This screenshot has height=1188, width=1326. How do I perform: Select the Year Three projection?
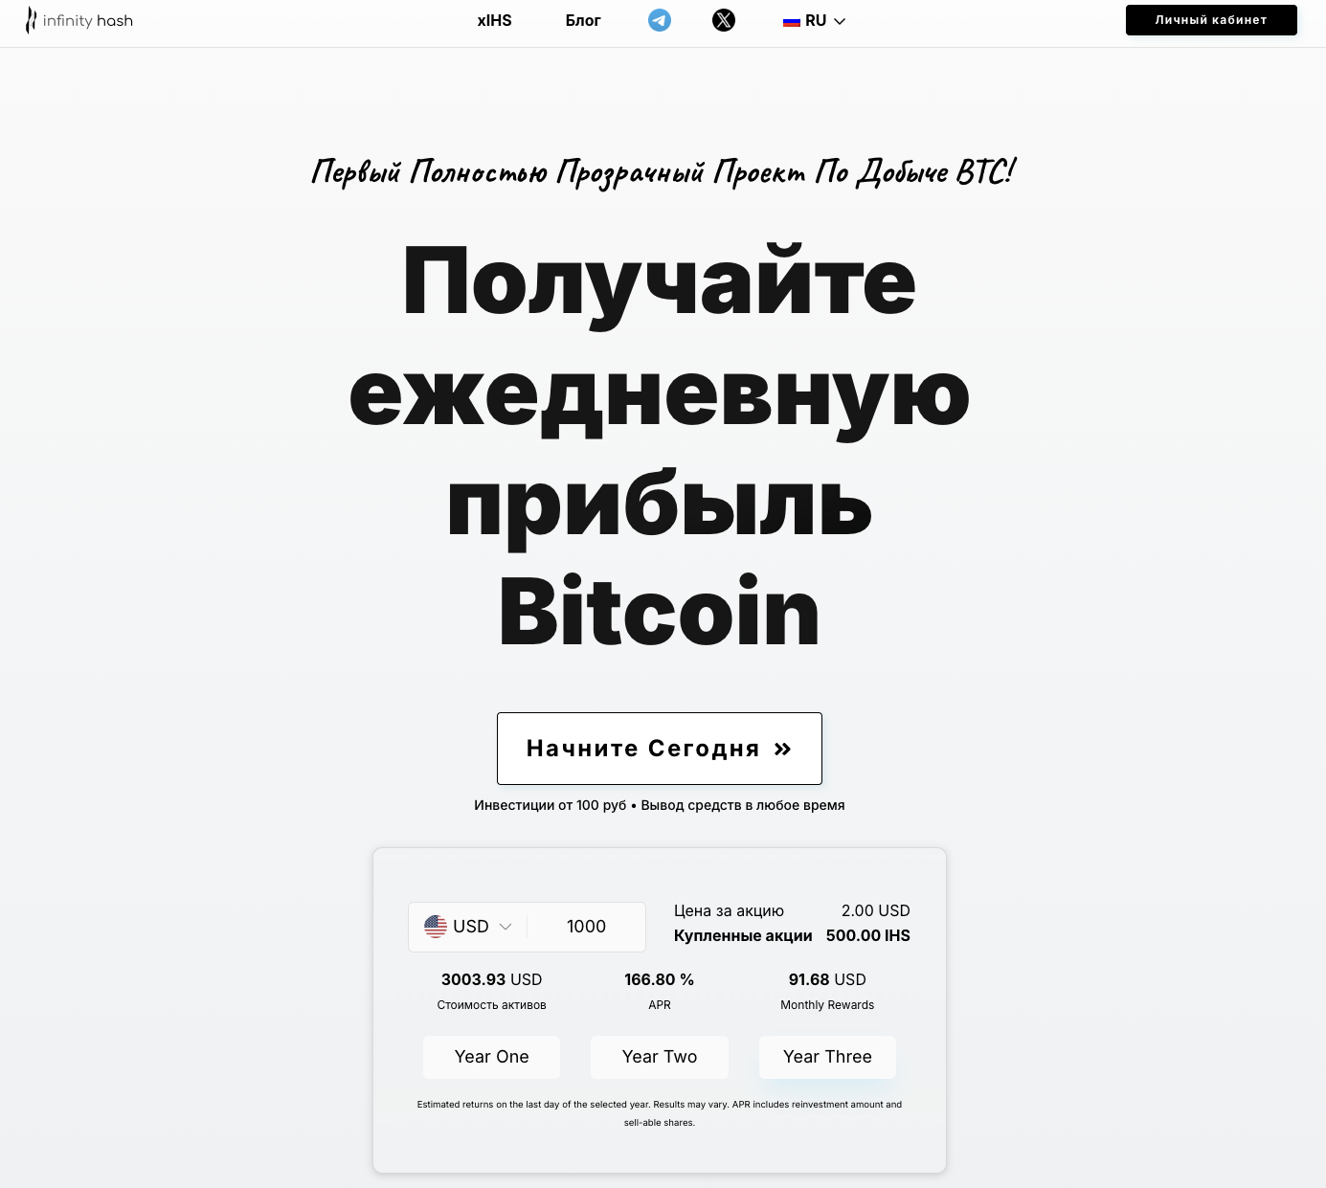(828, 1057)
